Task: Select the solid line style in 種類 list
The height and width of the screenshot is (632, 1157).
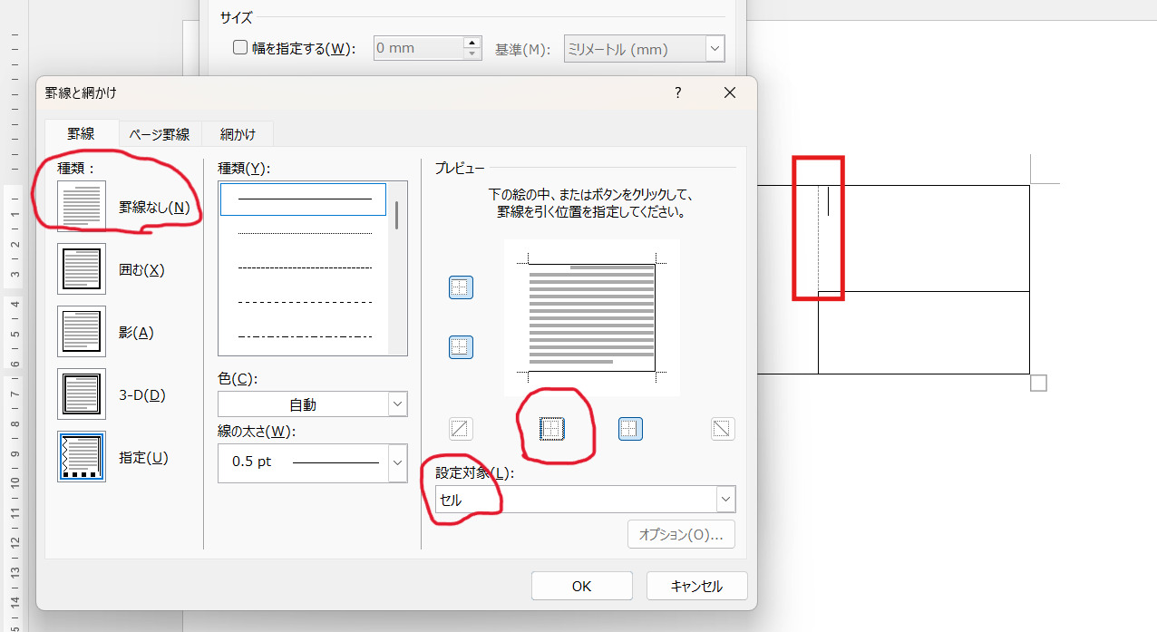Action: pos(304,199)
